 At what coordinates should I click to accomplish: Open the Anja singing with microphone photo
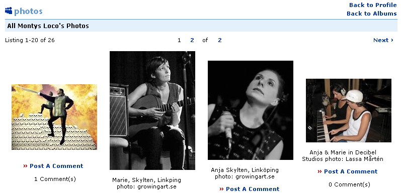pyautogui.click(x=251, y=110)
